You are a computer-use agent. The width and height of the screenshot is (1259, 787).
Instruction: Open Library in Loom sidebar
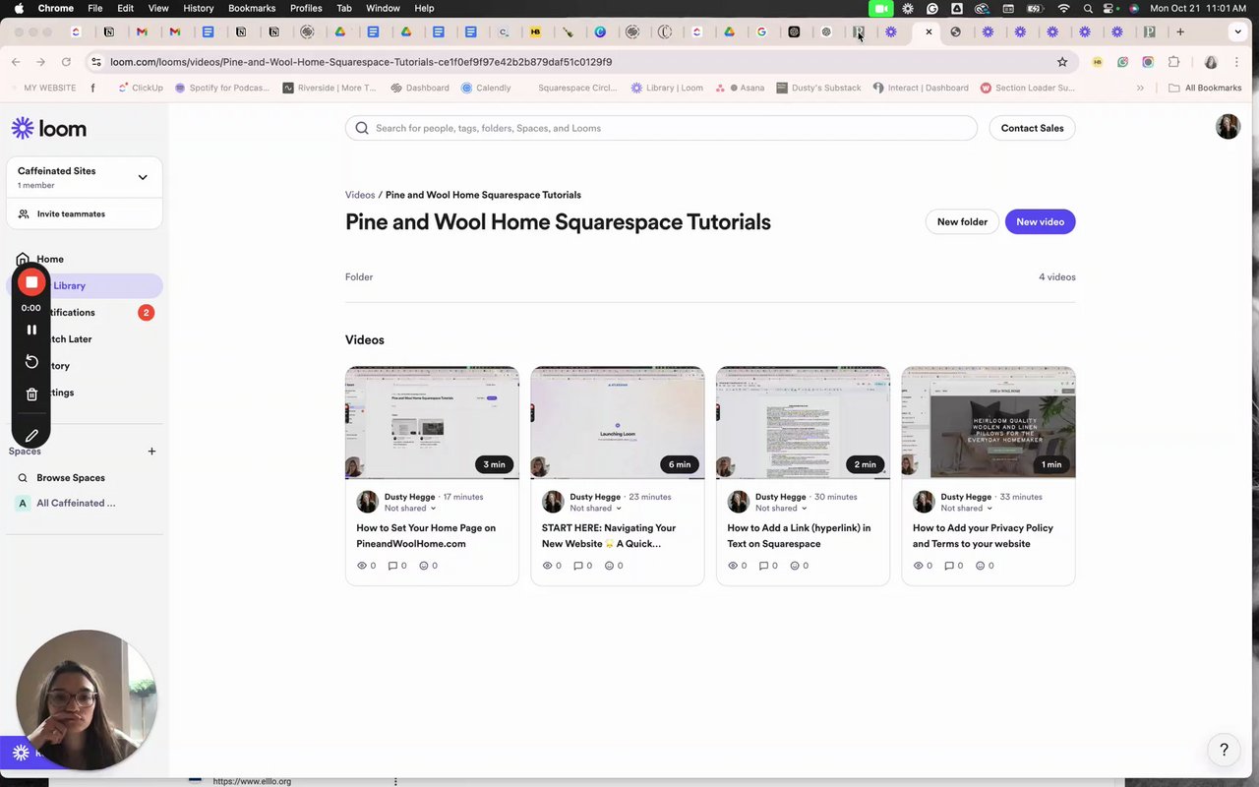(85, 285)
